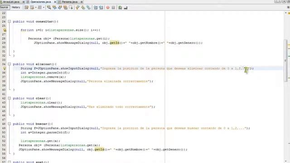Click the scroll documents left/right arrows

278,1
